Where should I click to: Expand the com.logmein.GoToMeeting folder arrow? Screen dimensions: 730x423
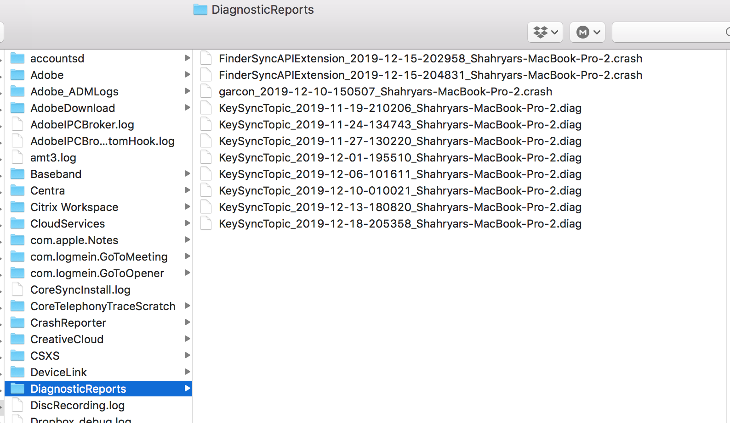(187, 256)
